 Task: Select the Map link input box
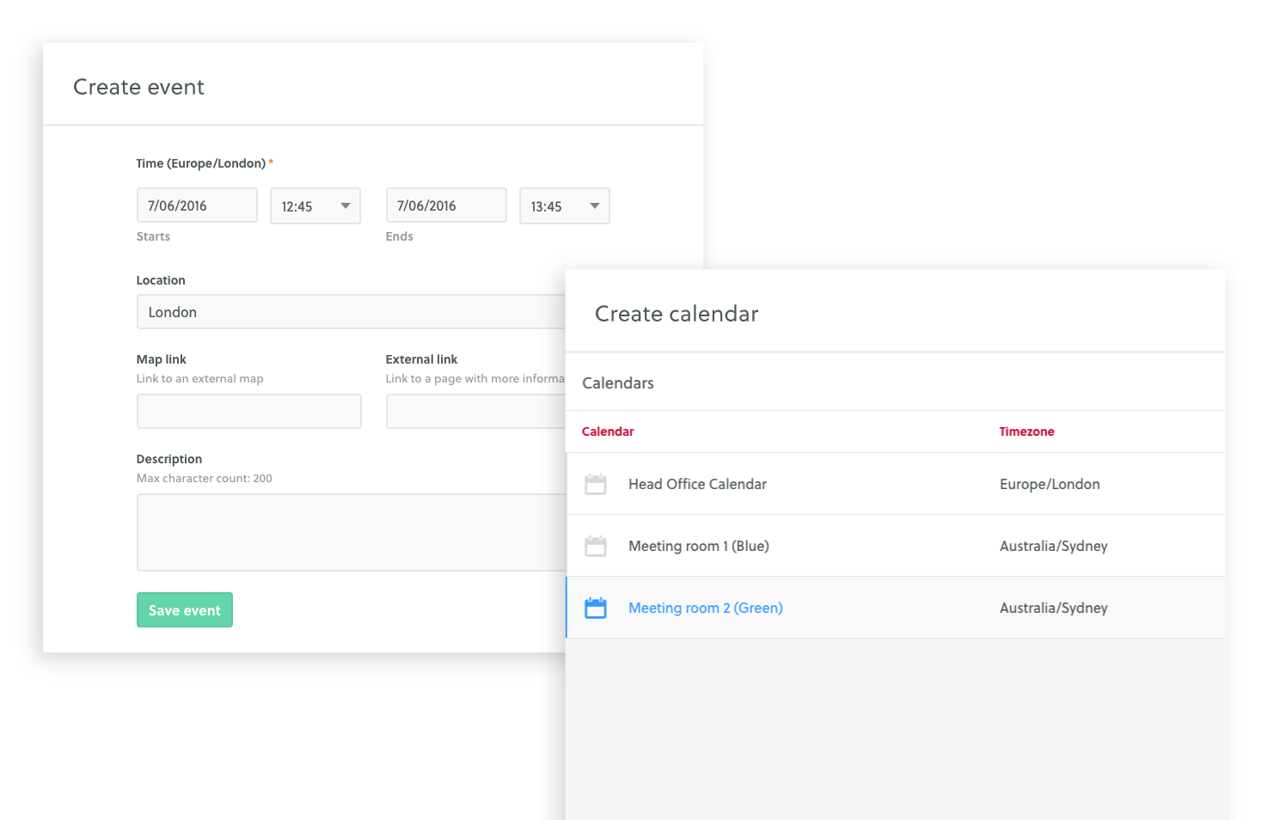click(249, 412)
